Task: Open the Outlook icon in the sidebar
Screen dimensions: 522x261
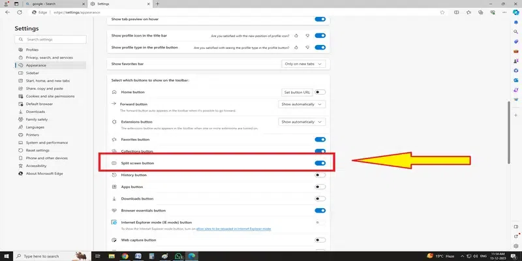Action: (x=516, y=80)
